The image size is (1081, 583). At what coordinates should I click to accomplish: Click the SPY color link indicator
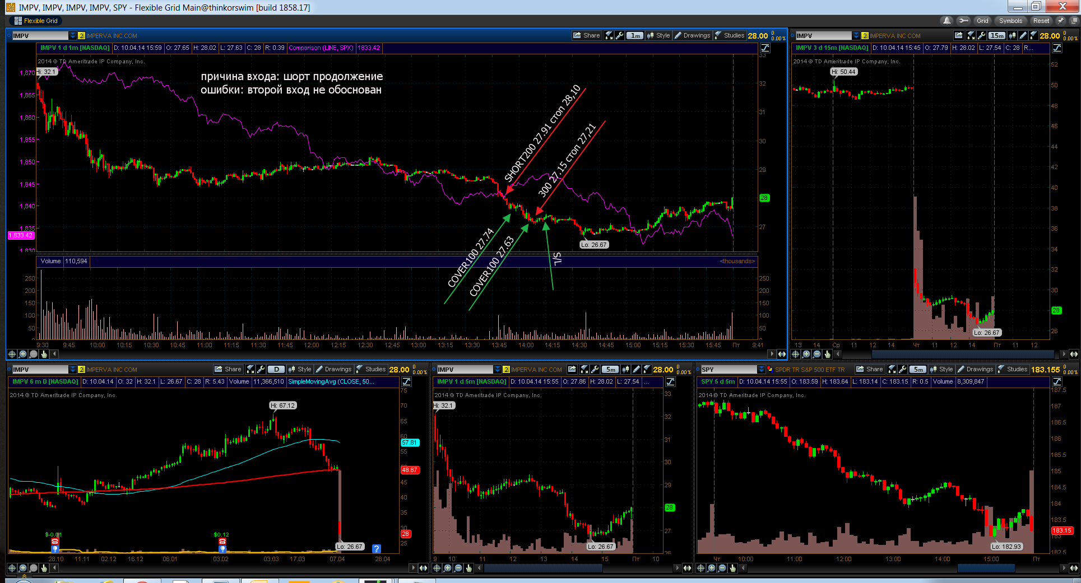pos(770,370)
